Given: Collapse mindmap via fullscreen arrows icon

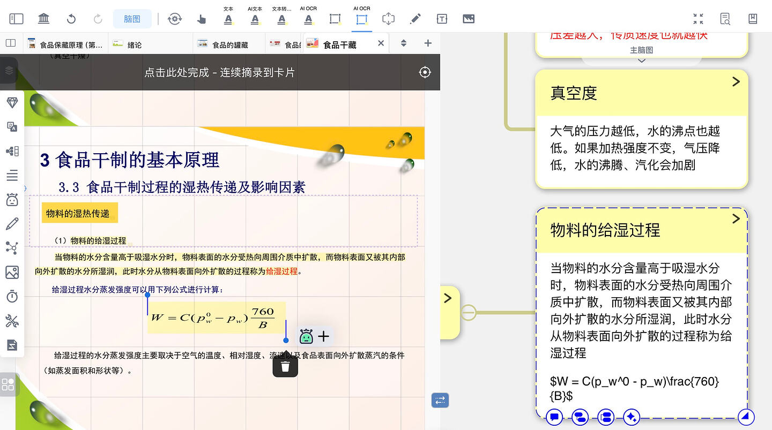Looking at the screenshot, I should 698,19.
